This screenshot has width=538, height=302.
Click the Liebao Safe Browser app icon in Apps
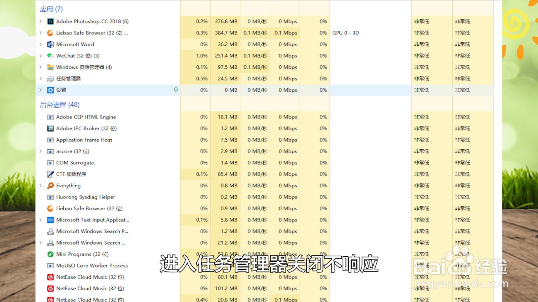[50, 33]
